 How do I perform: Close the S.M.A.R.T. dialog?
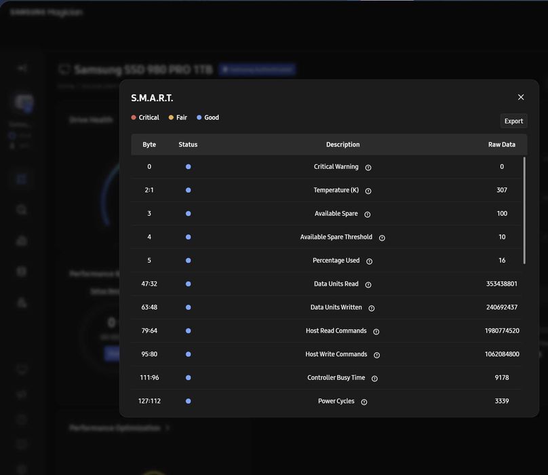click(x=521, y=97)
